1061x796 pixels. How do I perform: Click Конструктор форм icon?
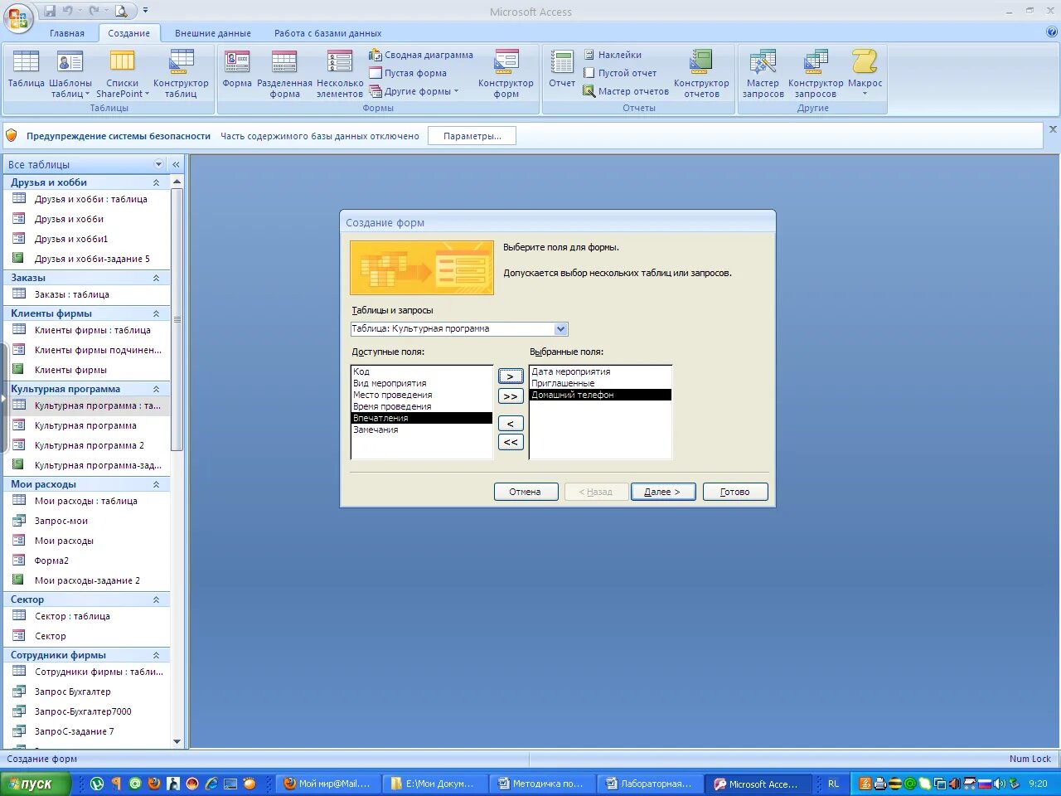coord(506,74)
